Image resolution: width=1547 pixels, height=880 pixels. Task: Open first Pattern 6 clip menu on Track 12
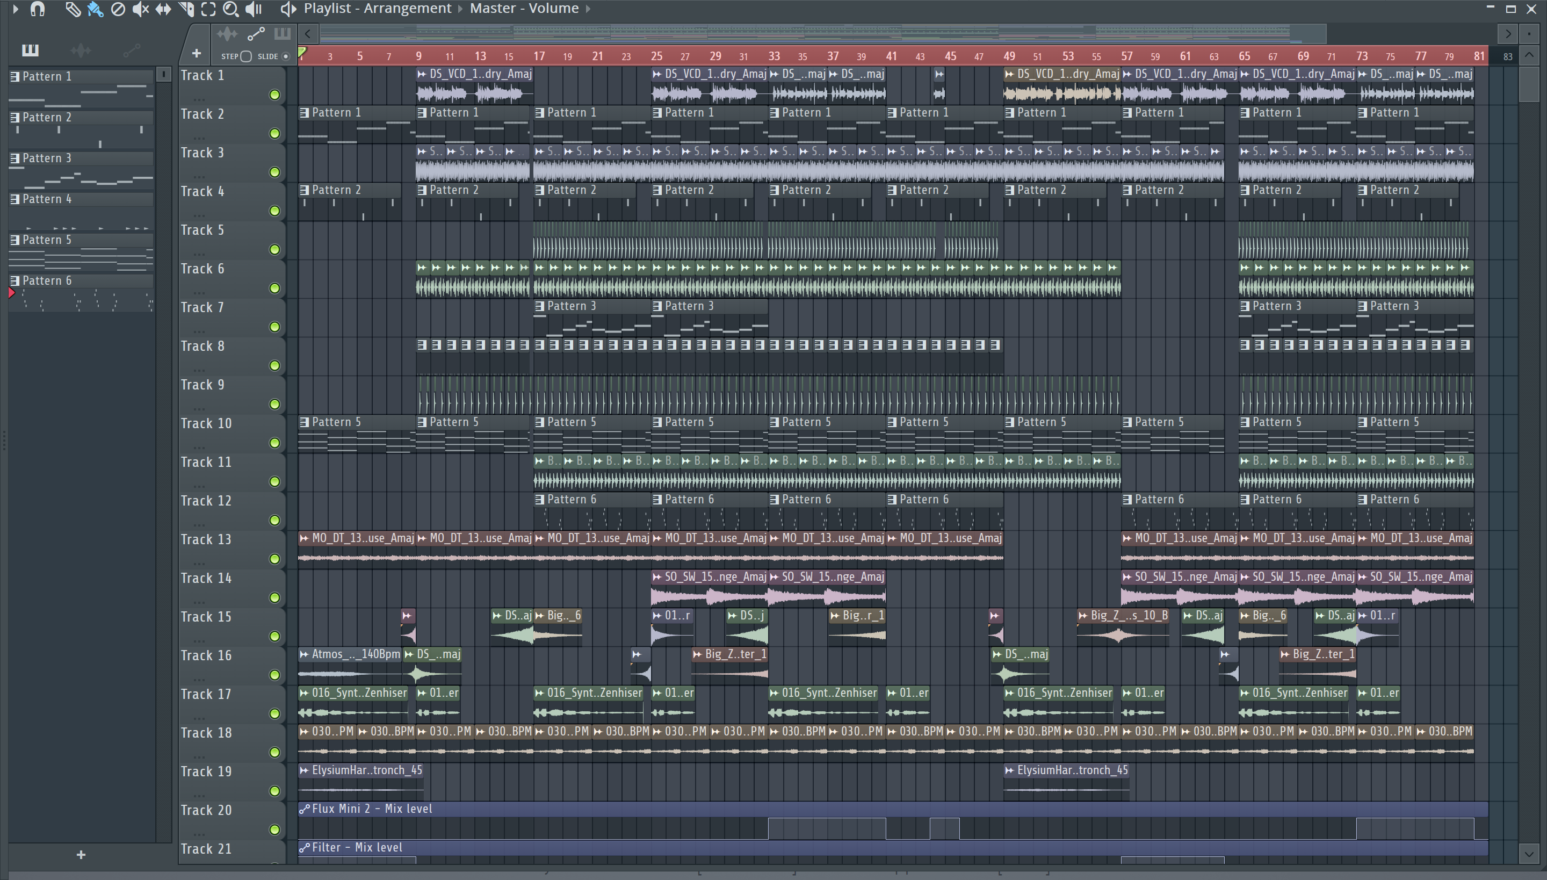540,500
